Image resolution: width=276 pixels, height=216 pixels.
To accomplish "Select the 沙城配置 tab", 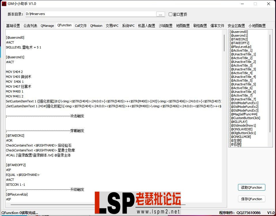I will pos(165,25).
